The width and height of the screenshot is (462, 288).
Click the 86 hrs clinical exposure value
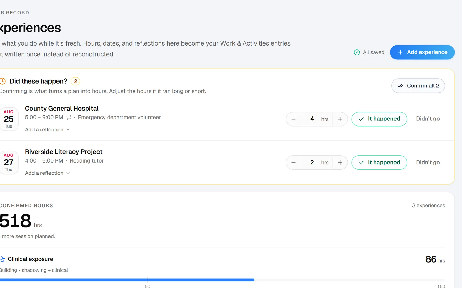[435, 259]
